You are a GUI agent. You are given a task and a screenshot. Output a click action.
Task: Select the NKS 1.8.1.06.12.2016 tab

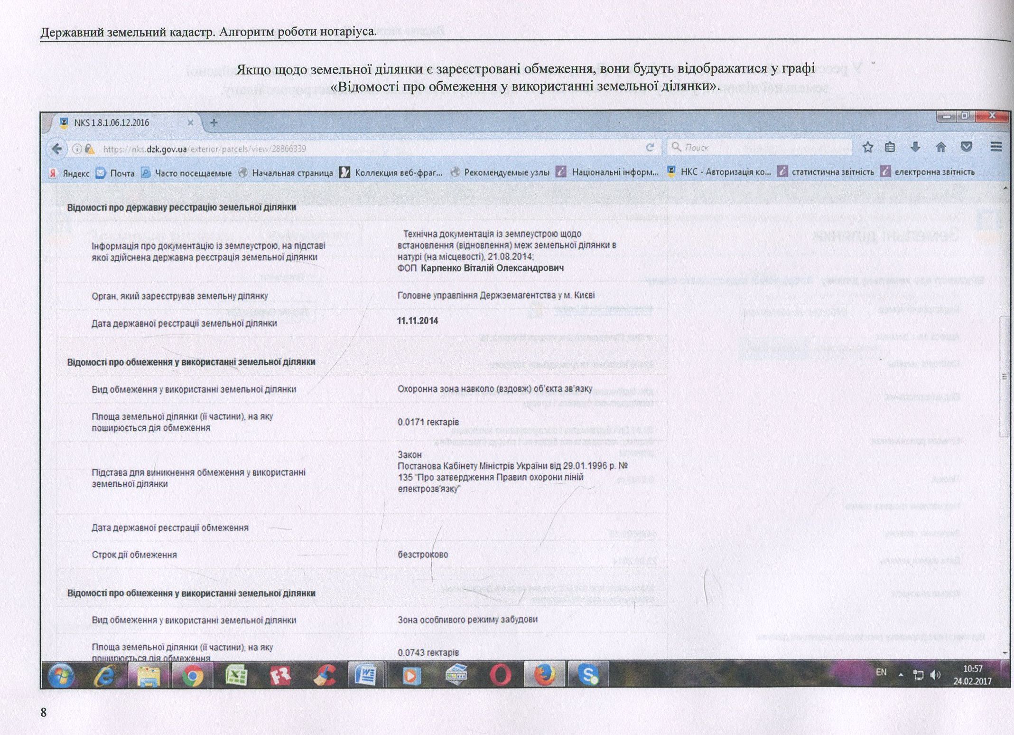(123, 122)
